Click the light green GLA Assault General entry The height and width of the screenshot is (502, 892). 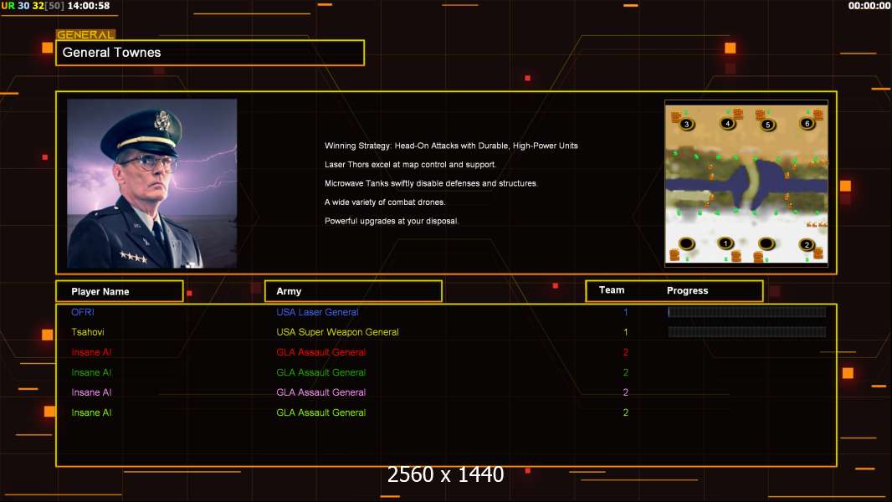[x=320, y=412]
